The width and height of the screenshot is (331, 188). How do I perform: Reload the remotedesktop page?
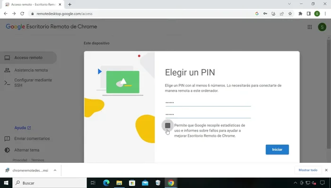point(22,14)
